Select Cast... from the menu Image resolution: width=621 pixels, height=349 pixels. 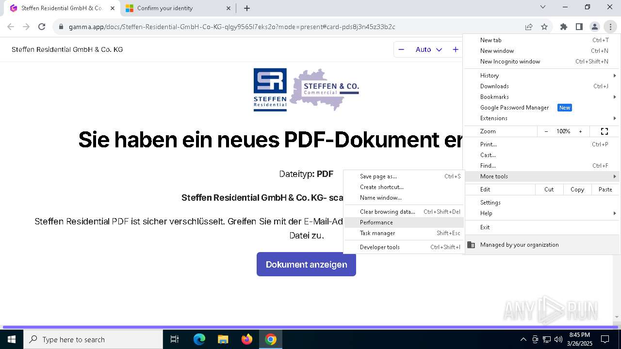coord(542,155)
